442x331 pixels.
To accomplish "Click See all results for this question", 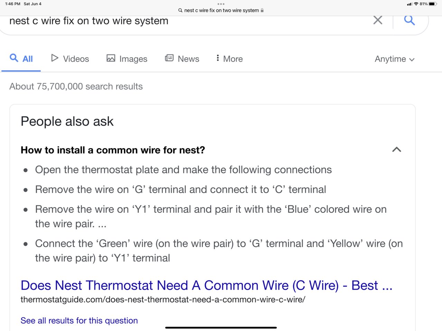I will click(x=79, y=321).
